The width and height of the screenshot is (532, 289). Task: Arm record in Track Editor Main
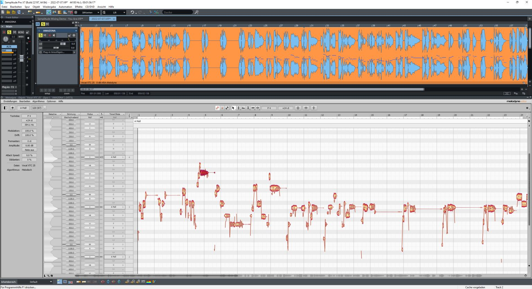4,32
